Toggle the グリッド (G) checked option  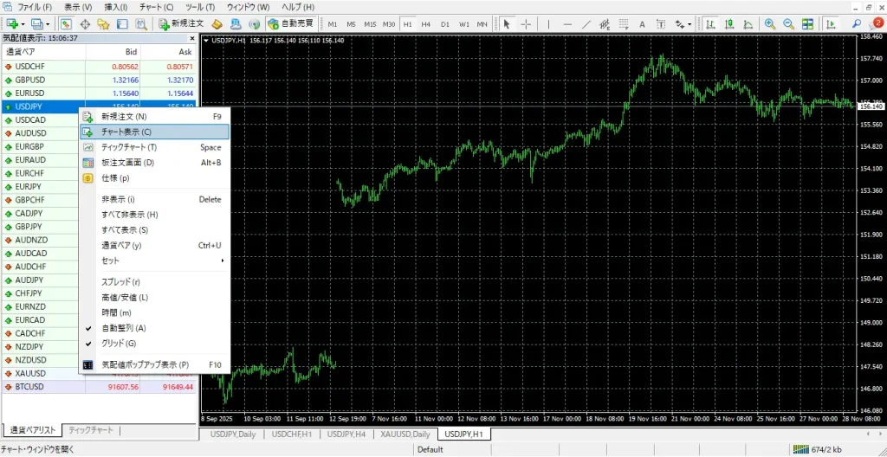click(119, 344)
